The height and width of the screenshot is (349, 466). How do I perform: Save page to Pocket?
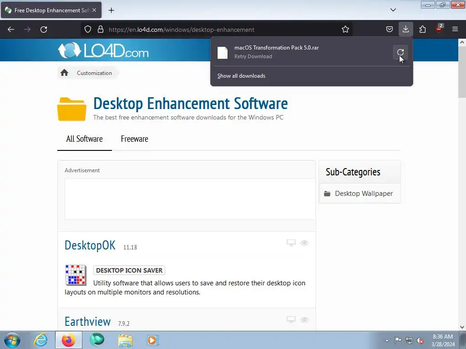(390, 30)
